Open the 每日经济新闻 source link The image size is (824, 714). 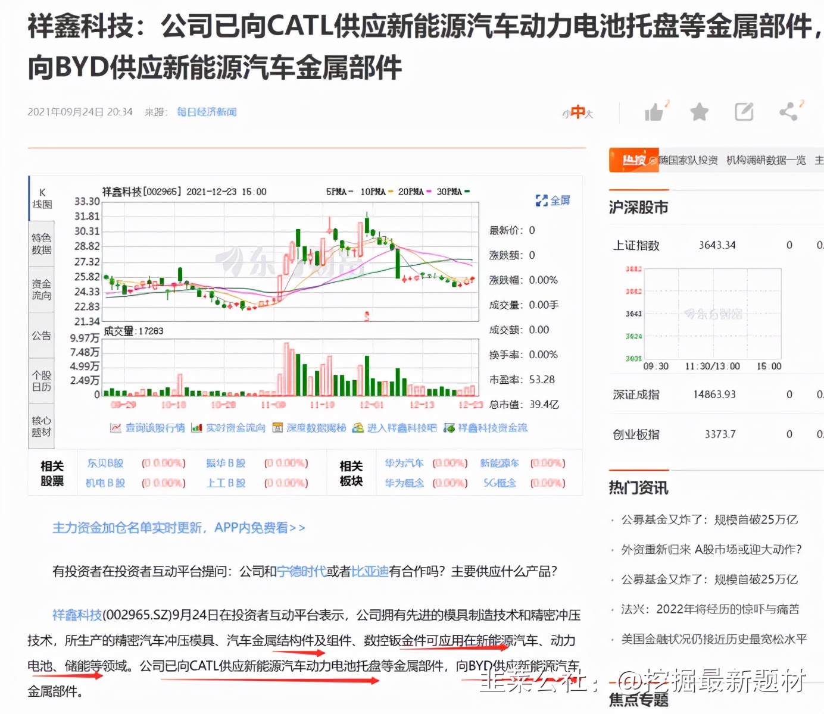(207, 112)
